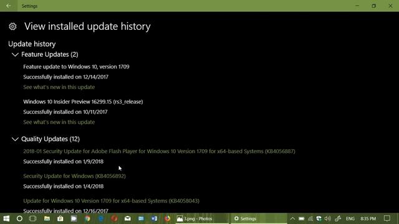Click 'Successfully installed on 1/4/2018' text

coord(64,187)
